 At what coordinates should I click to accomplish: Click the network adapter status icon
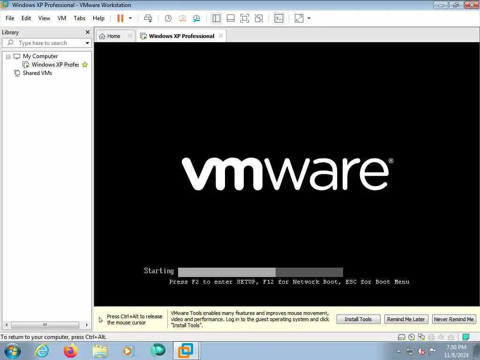[x=421, y=337]
